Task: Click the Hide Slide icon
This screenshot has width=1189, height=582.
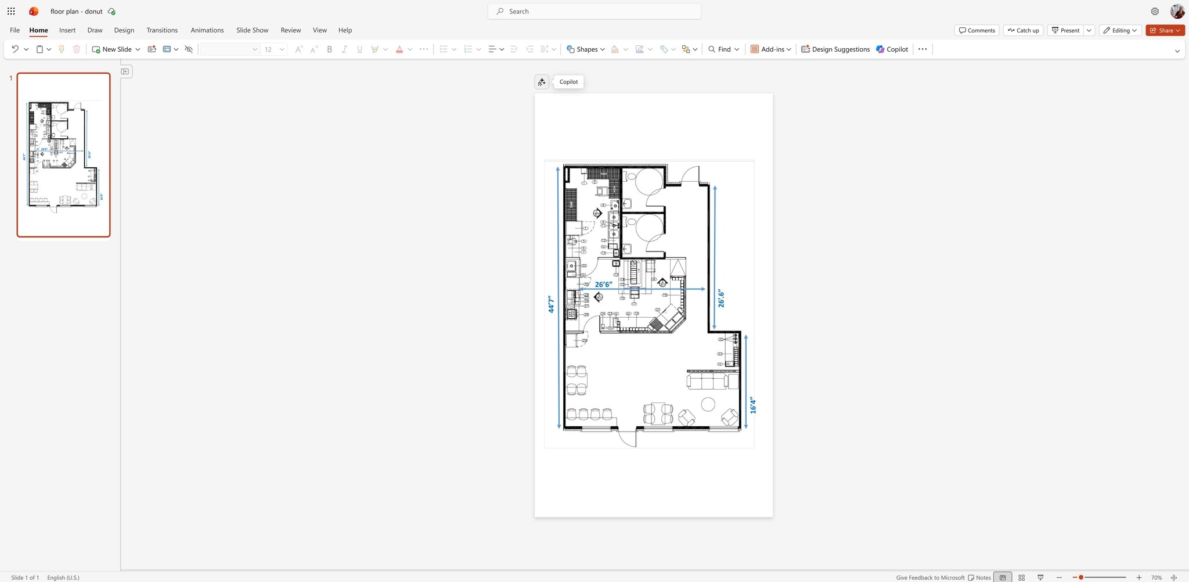Action: 188,49
